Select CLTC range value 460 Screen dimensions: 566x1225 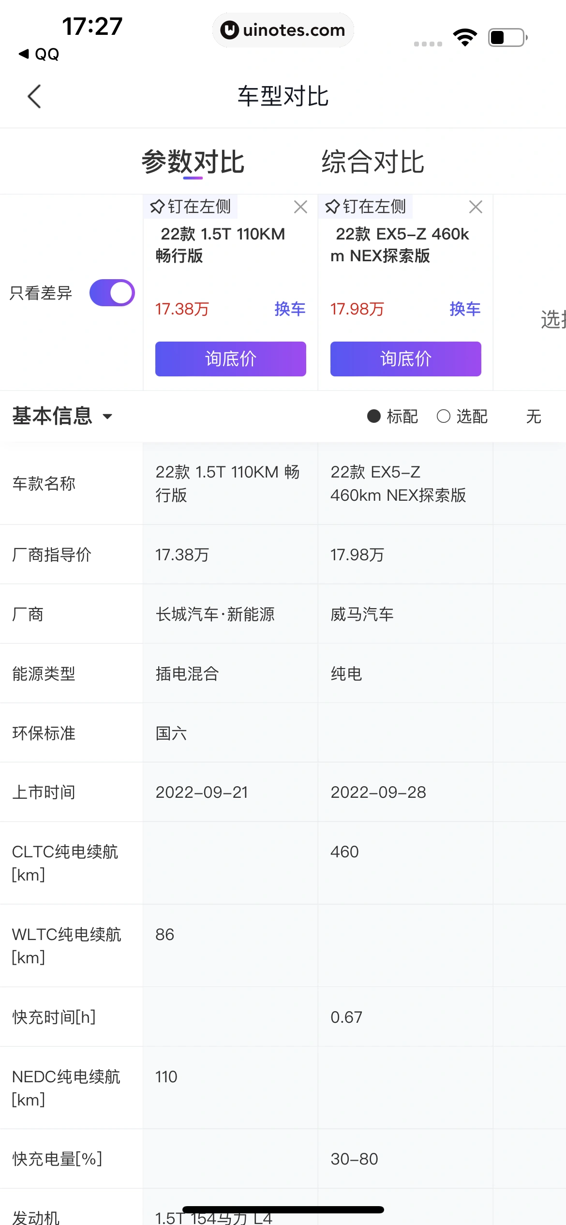pyautogui.click(x=344, y=852)
